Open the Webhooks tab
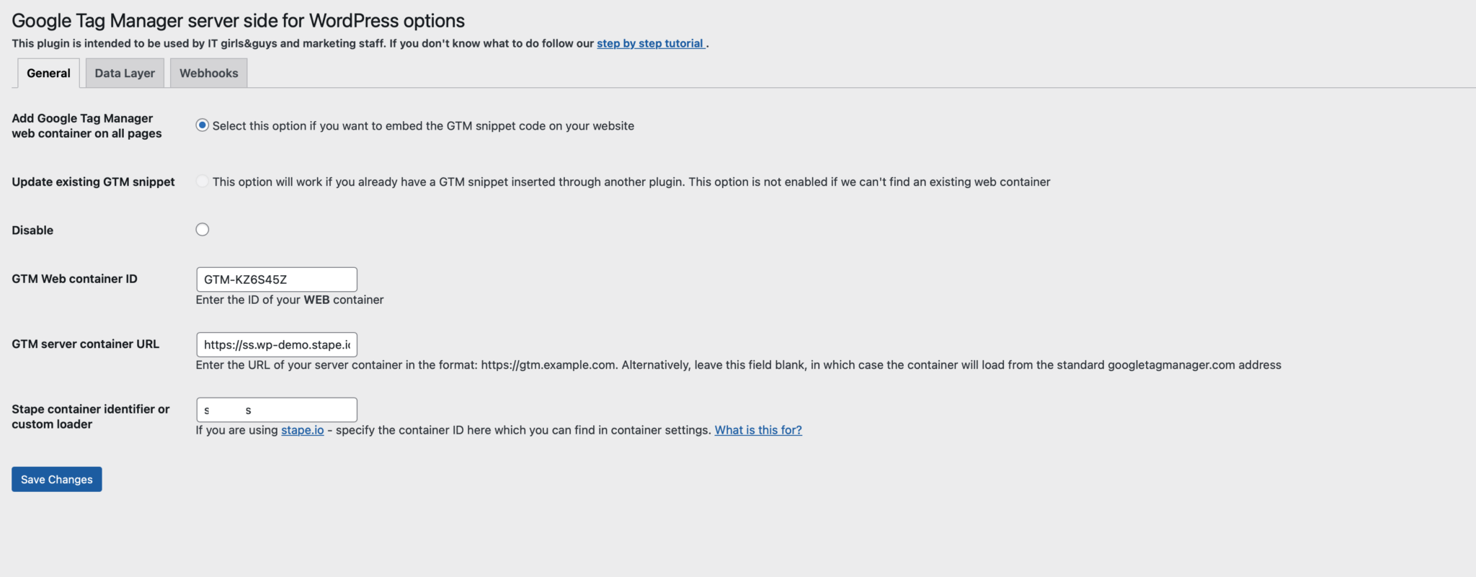Screen dimensions: 1476x577 [x=208, y=73]
